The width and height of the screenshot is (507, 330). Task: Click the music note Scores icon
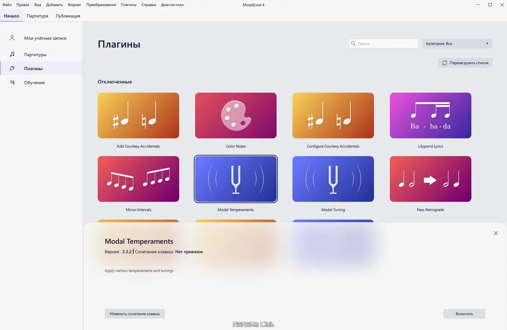tap(12, 54)
